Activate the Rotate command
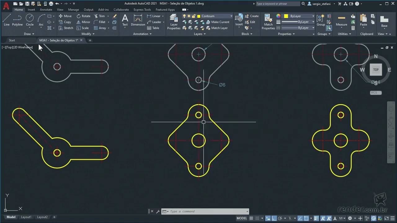 [83, 16]
